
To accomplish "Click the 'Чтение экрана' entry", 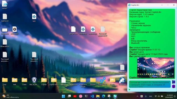I will [138, 23].
